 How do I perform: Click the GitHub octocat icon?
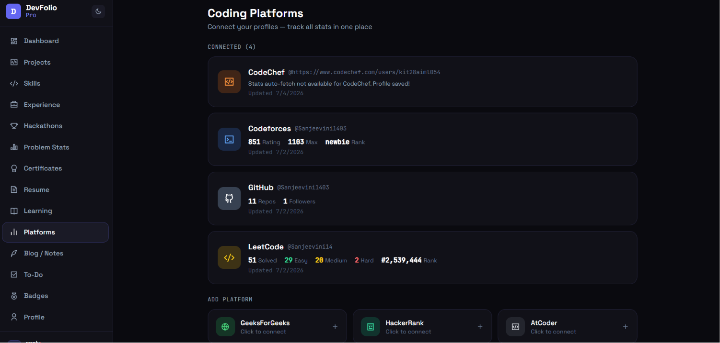[229, 199]
